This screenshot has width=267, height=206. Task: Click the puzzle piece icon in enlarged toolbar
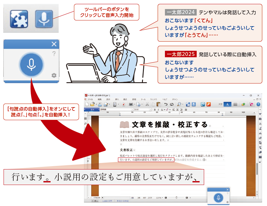coord(18,18)
